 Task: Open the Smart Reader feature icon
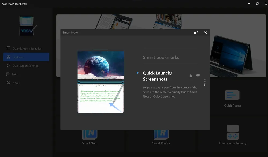pyautogui.click(x=161, y=135)
